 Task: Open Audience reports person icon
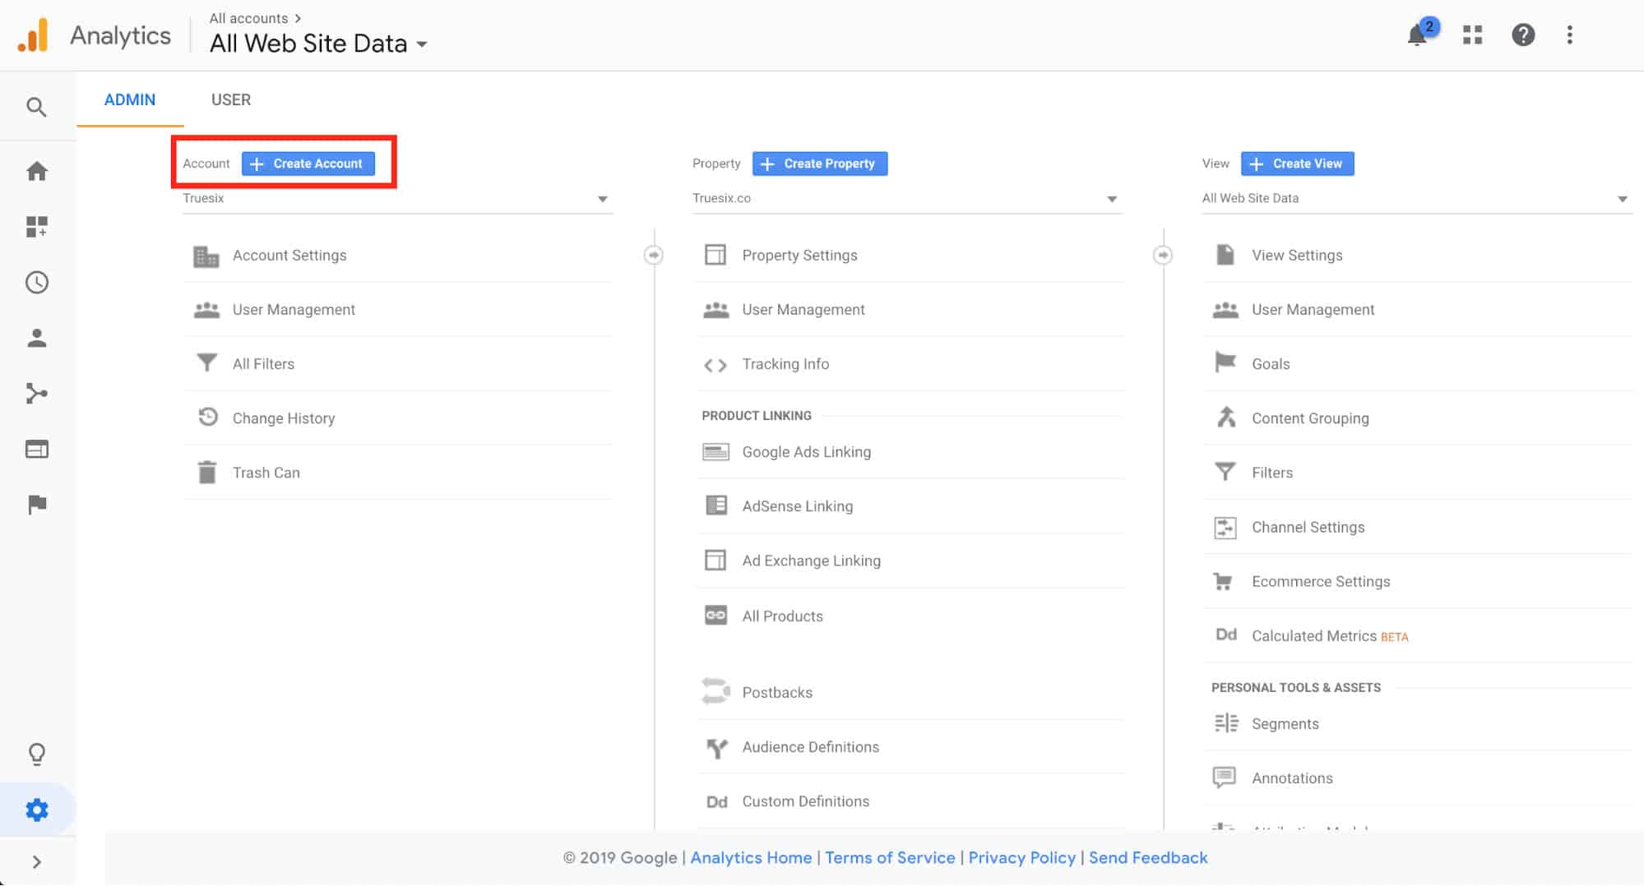(36, 339)
